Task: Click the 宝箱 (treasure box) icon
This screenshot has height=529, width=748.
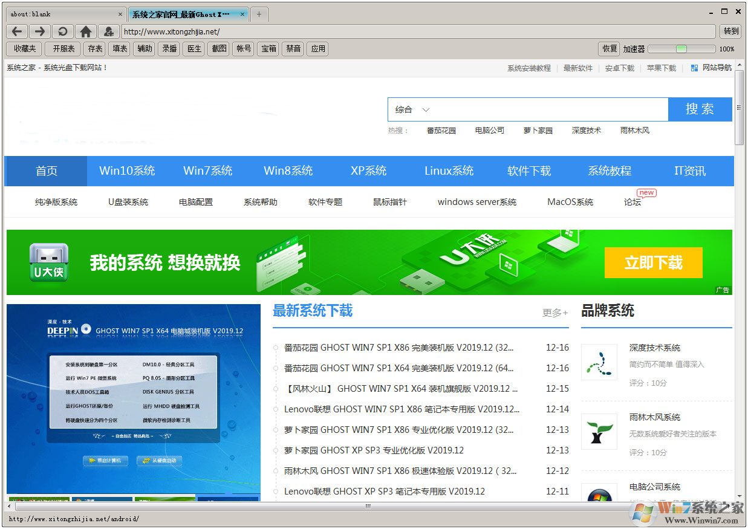Action: point(268,49)
